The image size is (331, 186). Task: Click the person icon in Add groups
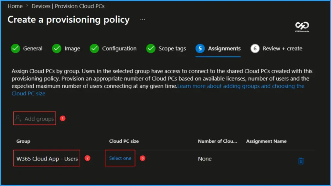(x=18, y=118)
